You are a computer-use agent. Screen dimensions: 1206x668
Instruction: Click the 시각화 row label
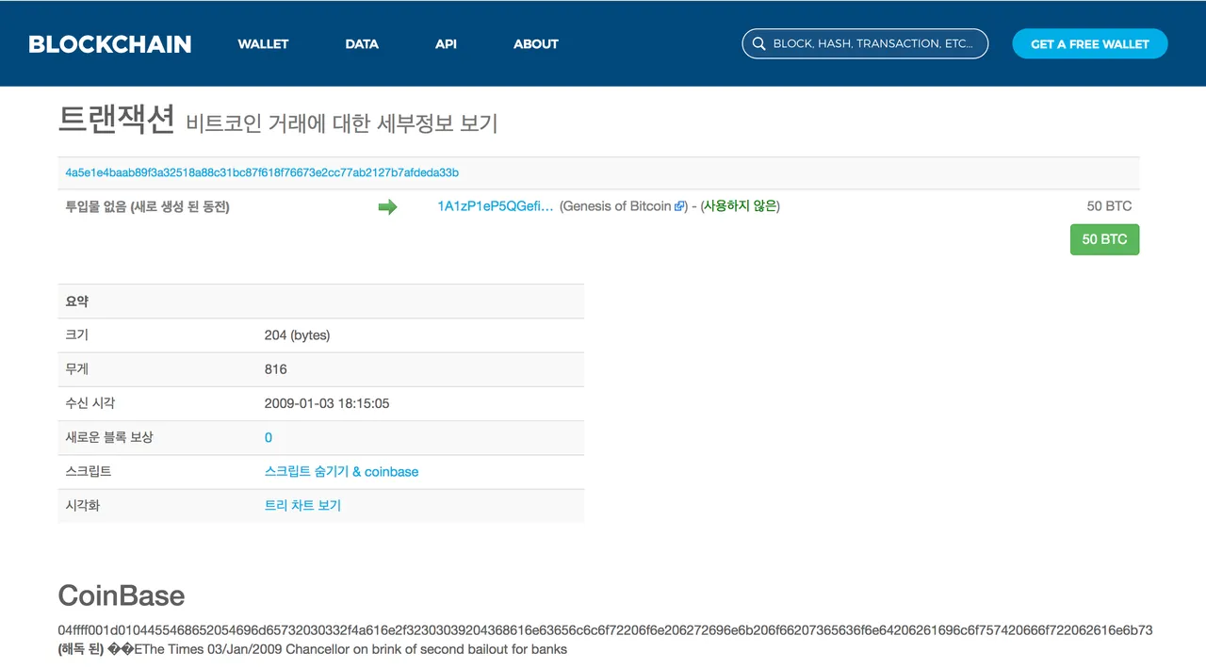[x=83, y=505]
